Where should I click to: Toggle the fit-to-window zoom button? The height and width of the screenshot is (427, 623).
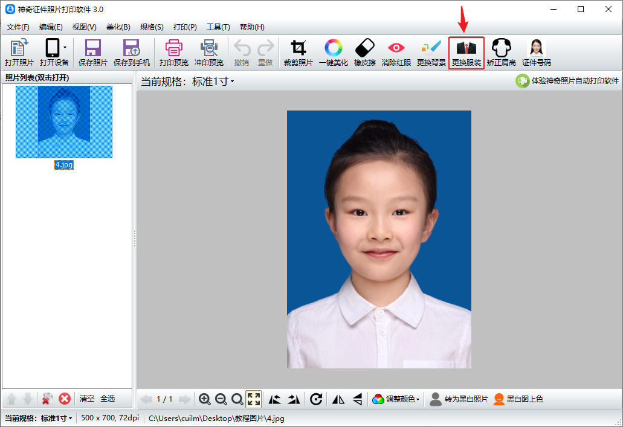pyautogui.click(x=253, y=399)
